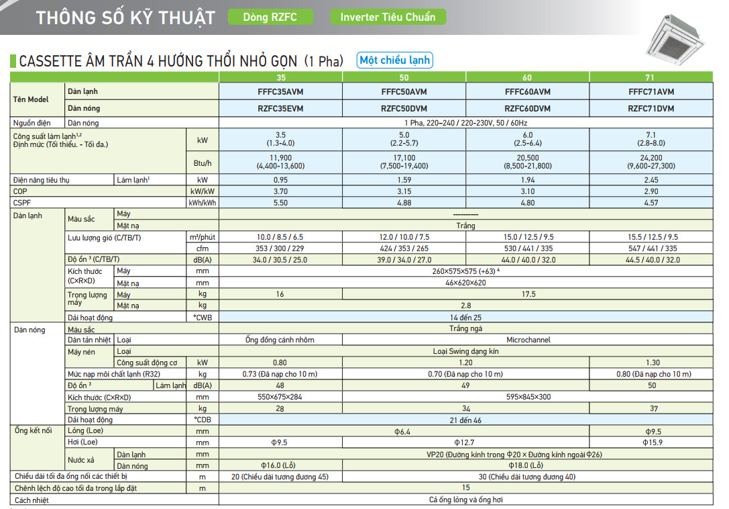Select noise value '34.0 / 30.5 / 25.0'
729x509 pixels.
tap(280, 260)
